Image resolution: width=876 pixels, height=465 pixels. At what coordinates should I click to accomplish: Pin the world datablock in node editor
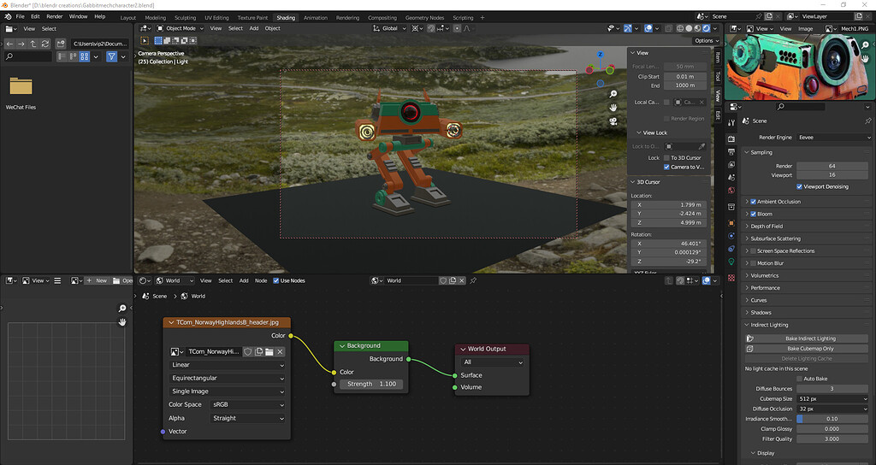pos(473,280)
